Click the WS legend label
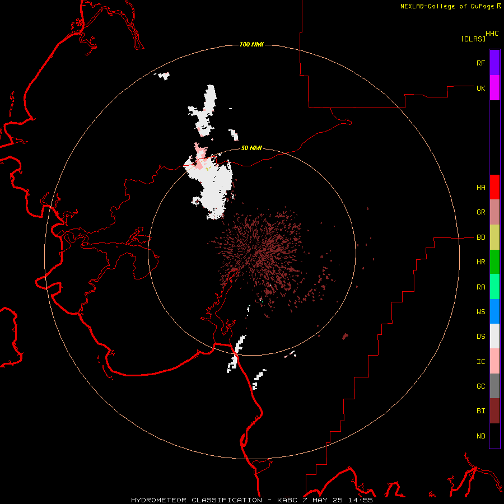This screenshot has height=504, width=504. pyautogui.click(x=480, y=311)
